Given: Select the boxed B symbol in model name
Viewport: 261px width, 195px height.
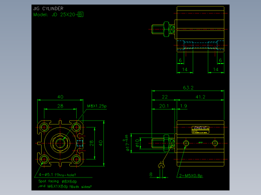Looking at the screenshot, I should [80, 14].
